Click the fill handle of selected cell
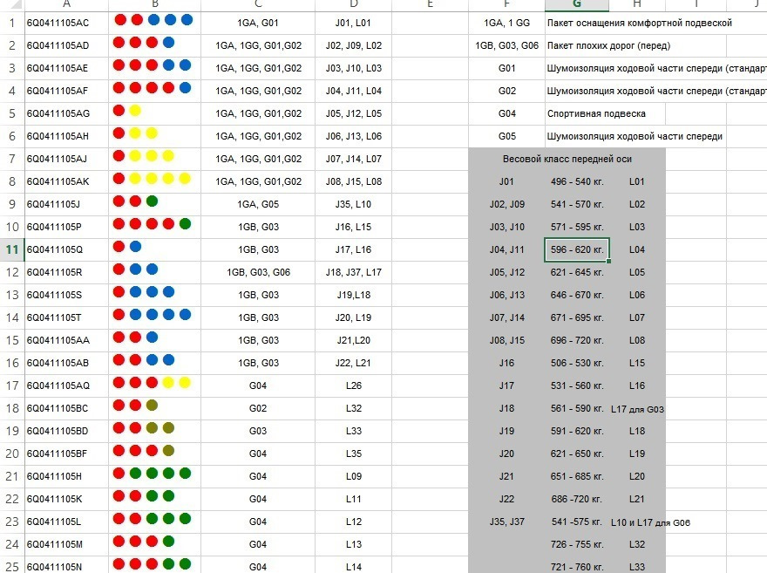This screenshot has height=573, width=767. [608, 262]
